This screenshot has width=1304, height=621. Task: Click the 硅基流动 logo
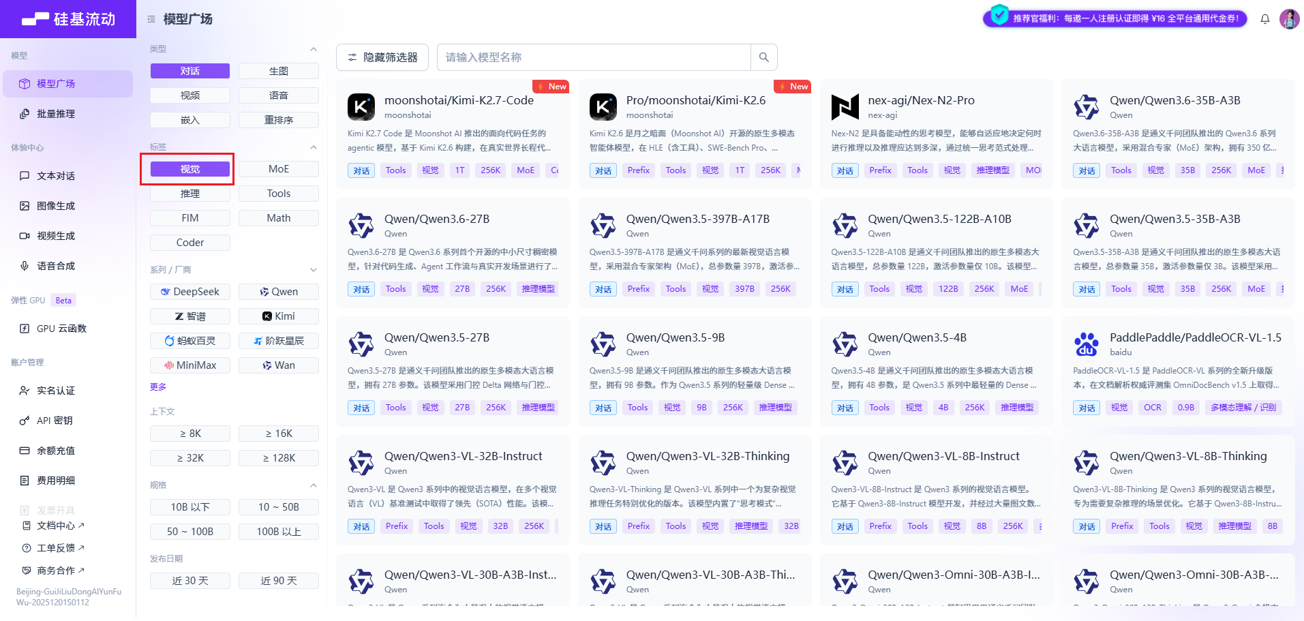tap(68, 19)
